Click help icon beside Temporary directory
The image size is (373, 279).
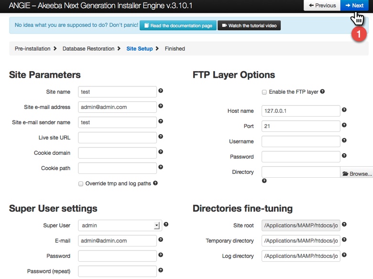(x=344, y=239)
